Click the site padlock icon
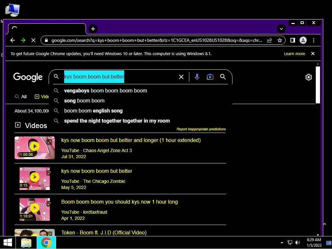The image size is (332, 249). tap(47, 40)
